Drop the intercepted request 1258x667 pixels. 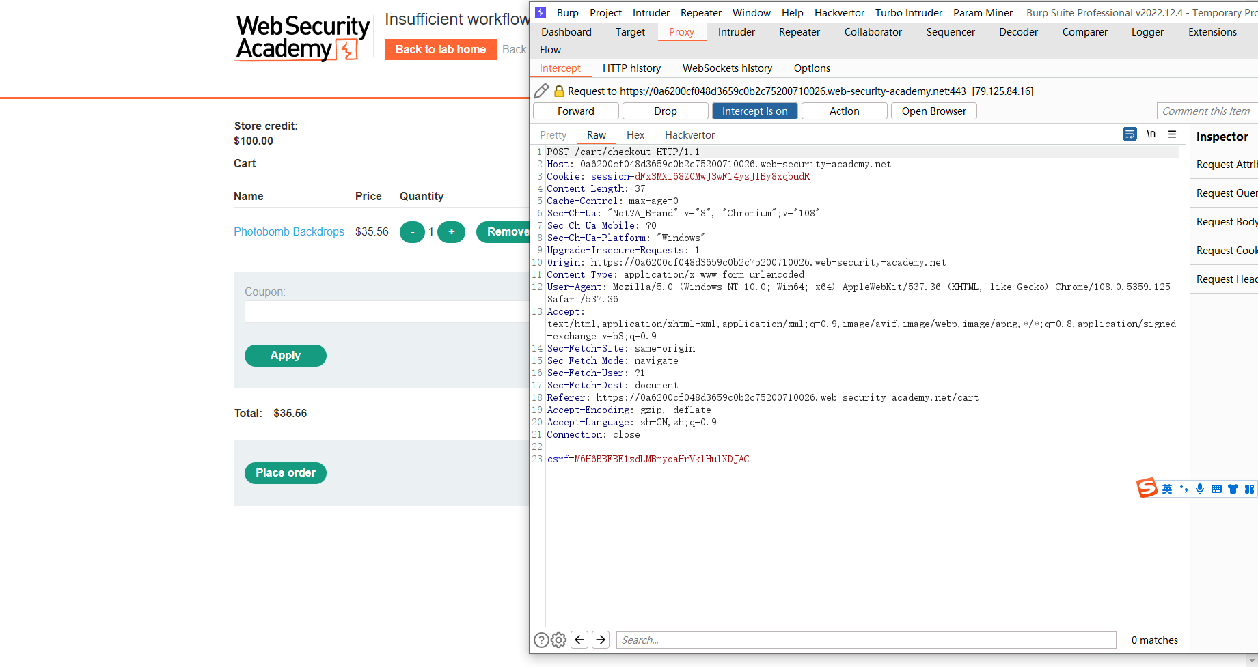click(666, 111)
